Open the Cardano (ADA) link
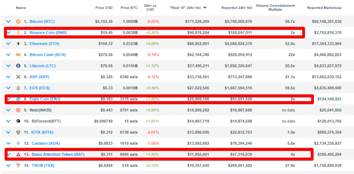This screenshot has height=174, width=354. click(x=46, y=143)
